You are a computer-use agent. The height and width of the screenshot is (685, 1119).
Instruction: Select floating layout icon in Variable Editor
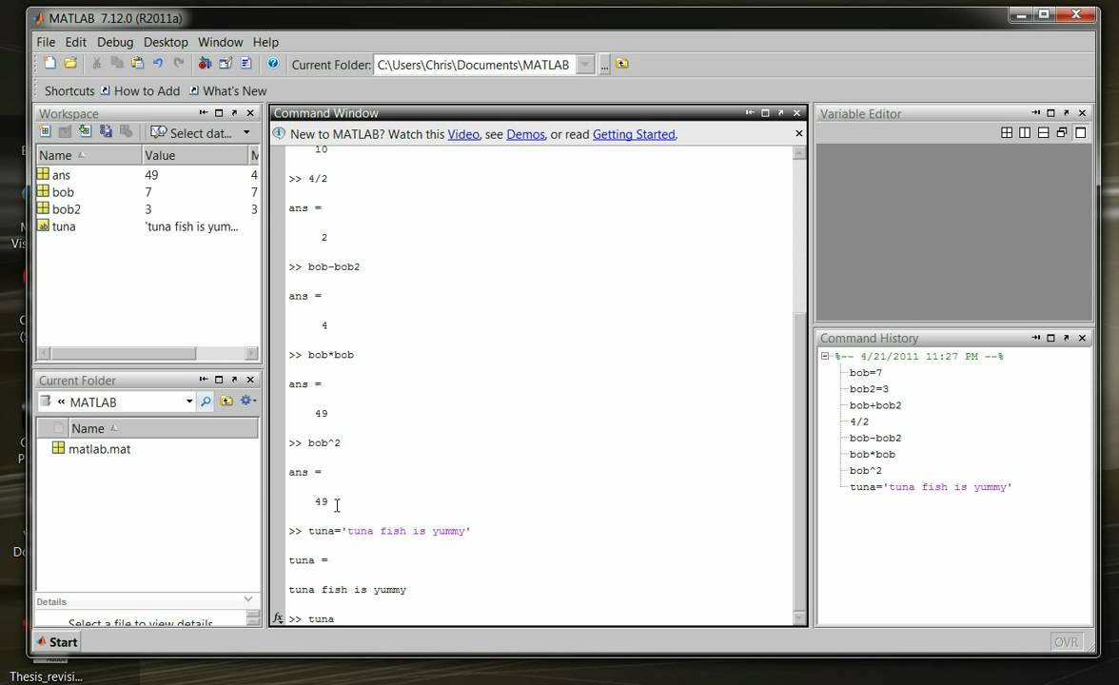click(x=1062, y=133)
